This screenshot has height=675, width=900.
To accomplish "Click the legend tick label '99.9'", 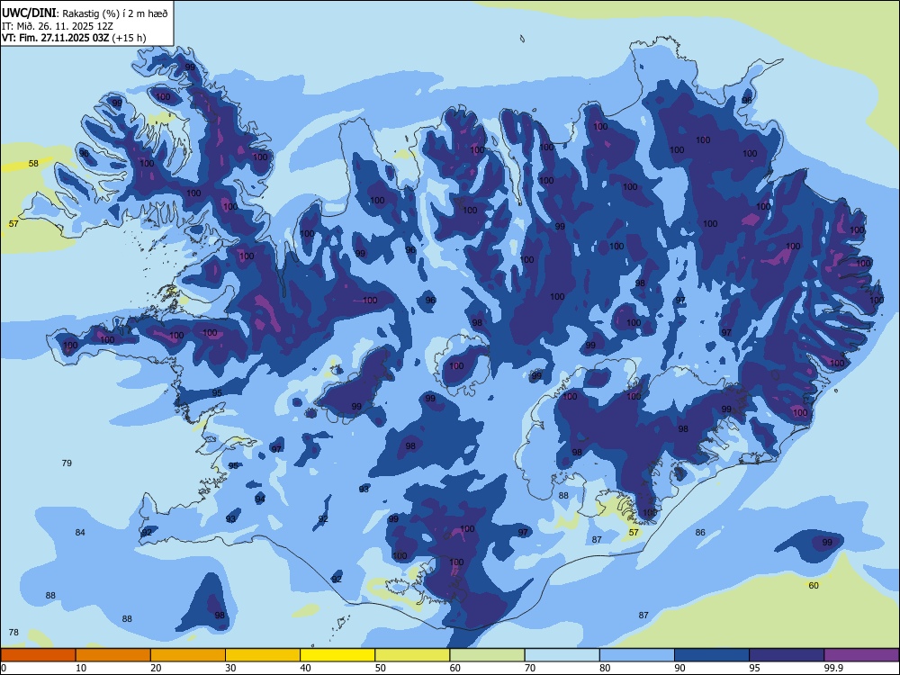I will point(832,668).
